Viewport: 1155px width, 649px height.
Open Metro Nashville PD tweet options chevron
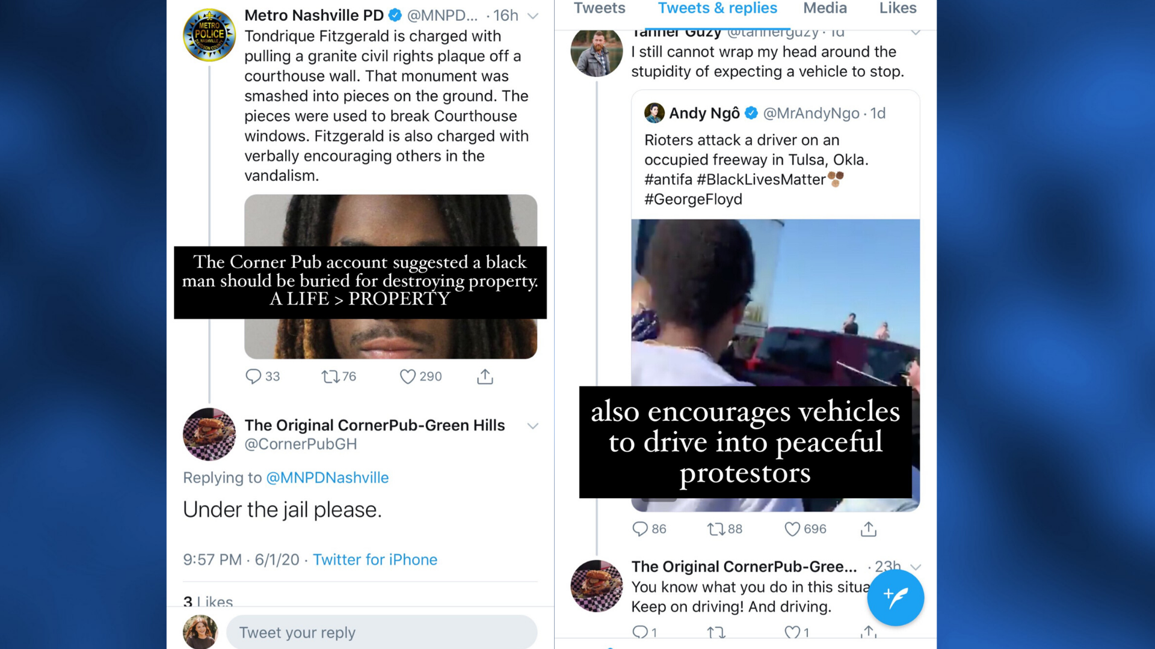click(x=532, y=16)
